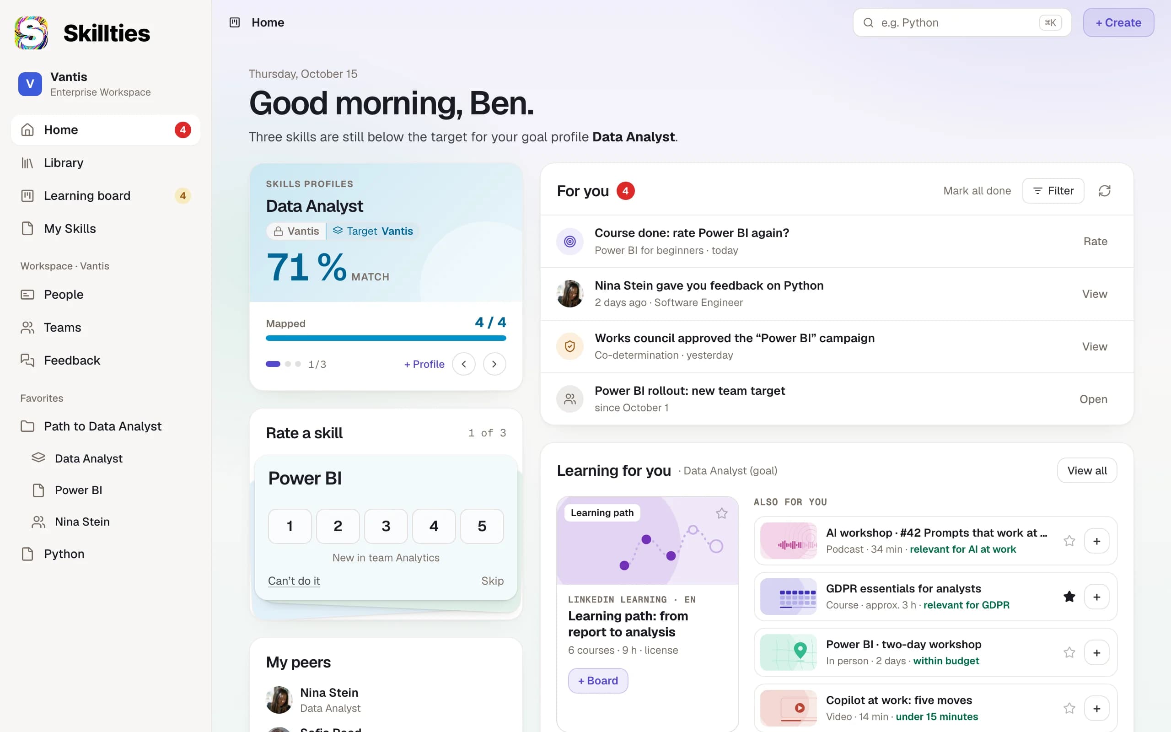Star Copilot at work video
Image resolution: width=1171 pixels, height=732 pixels.
(x=1069, y=708)
